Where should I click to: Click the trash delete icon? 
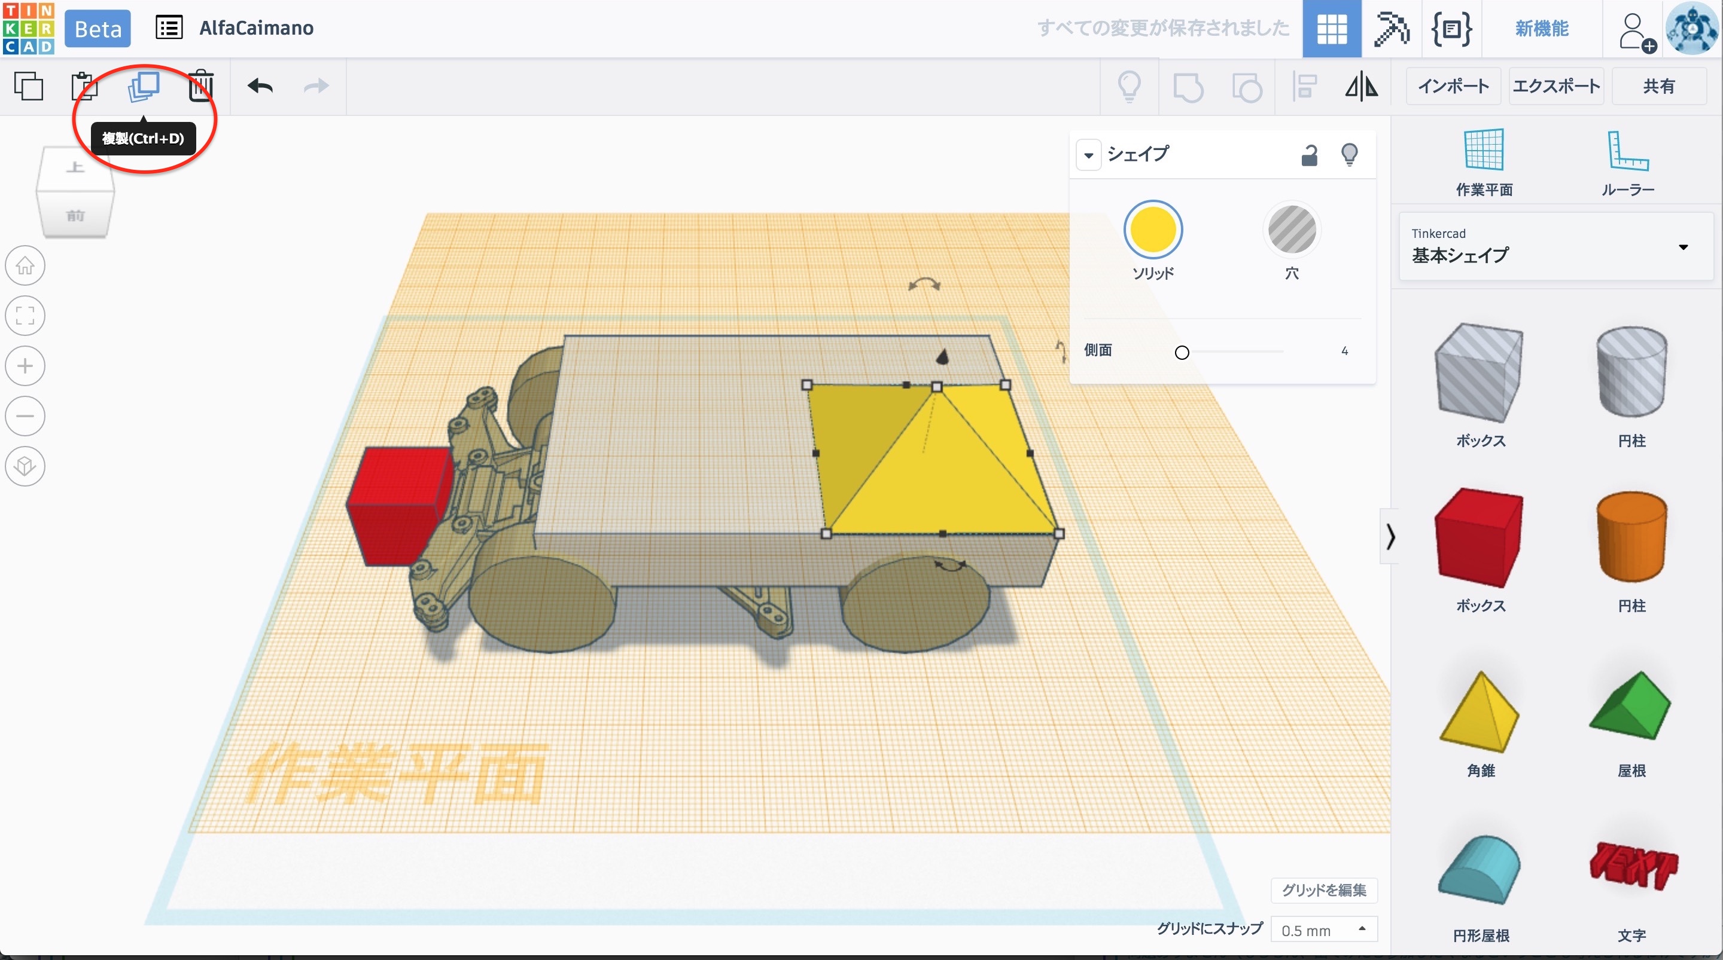click(200, 86)
